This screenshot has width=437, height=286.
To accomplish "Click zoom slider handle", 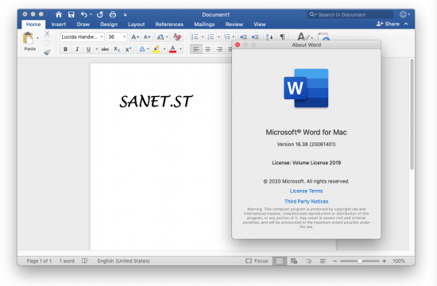I will 359,261.
